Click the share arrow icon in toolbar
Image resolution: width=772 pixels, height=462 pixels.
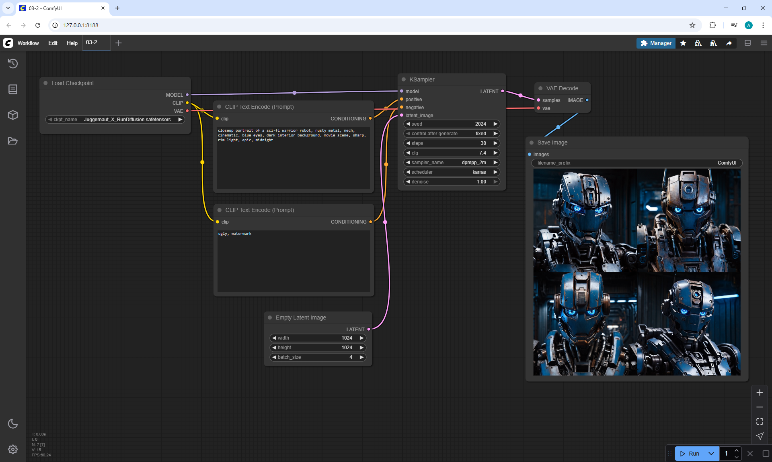[729, 43]
